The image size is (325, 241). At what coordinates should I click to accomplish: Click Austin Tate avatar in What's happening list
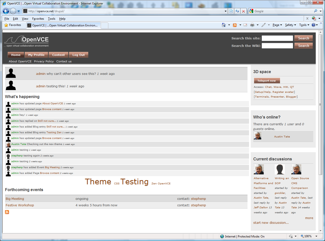tap(8, 145)
